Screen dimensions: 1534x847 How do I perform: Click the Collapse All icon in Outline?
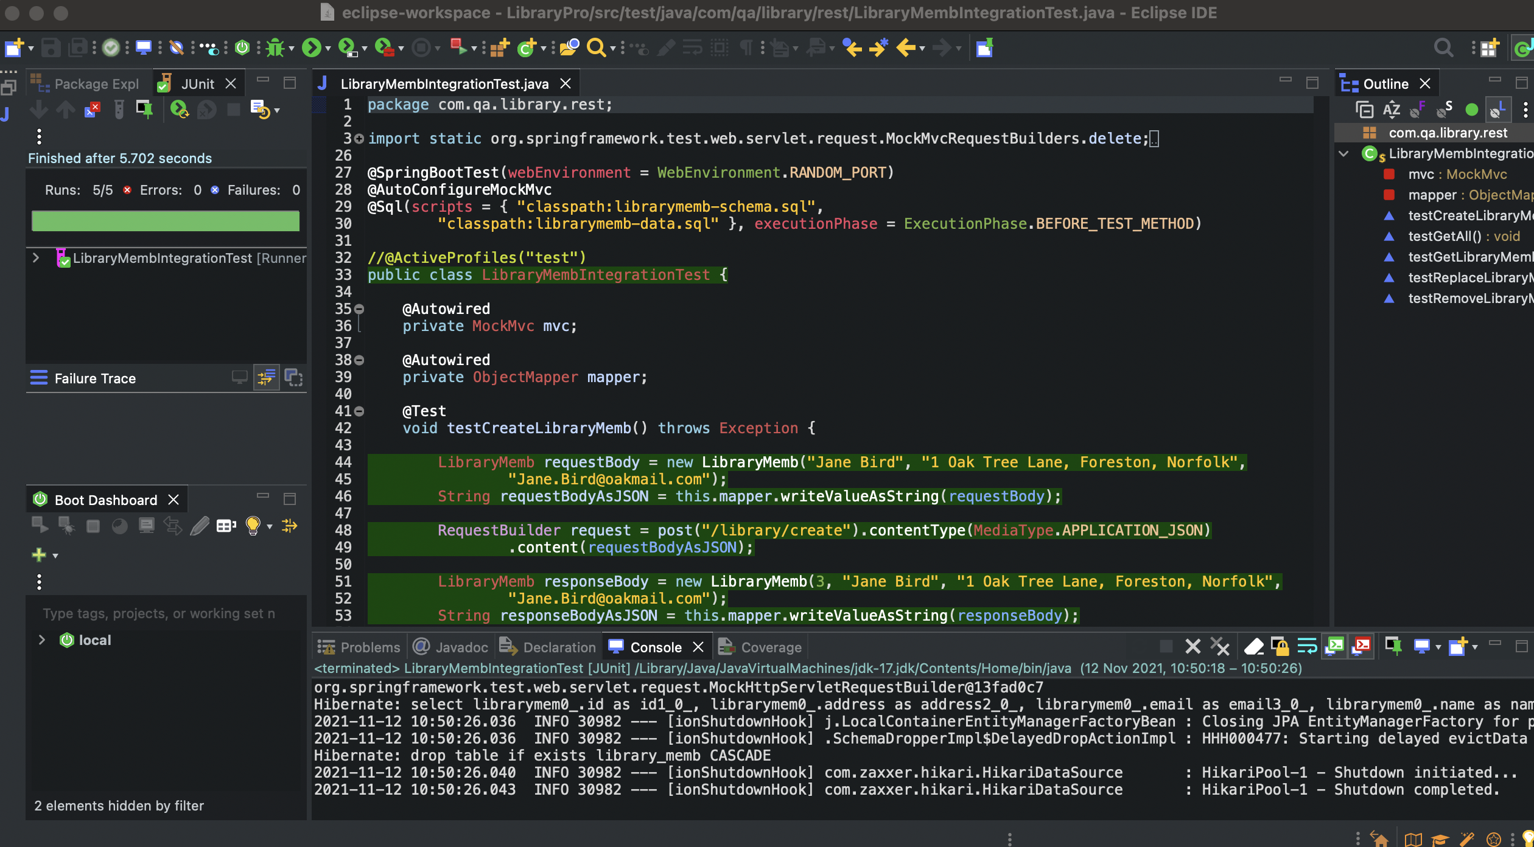[1364, 110]
